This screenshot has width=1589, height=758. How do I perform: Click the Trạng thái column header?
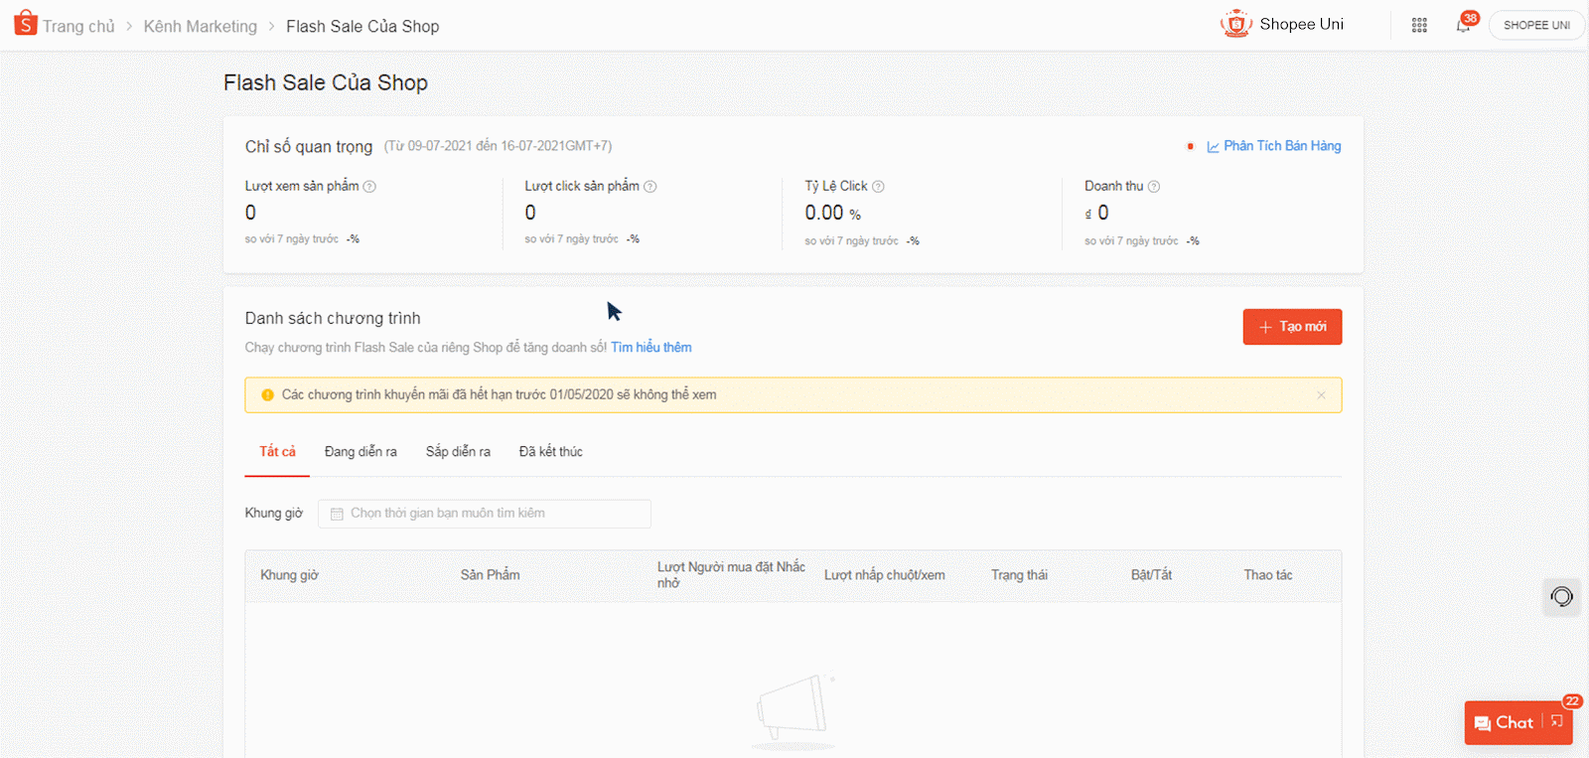pyautogui.click(x=1019, y=575)
